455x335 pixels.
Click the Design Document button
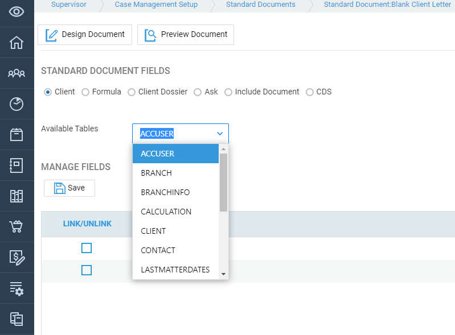[x=85, y=35]
